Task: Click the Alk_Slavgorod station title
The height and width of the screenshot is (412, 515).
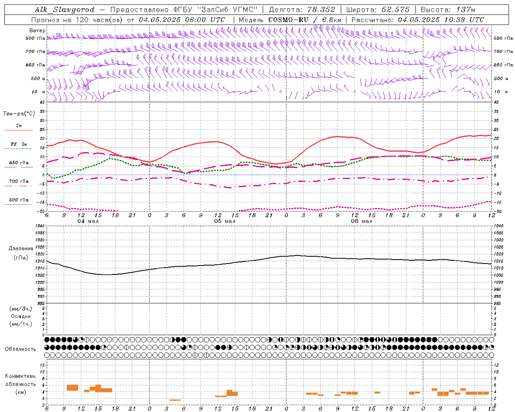Action: click(65, 10)
